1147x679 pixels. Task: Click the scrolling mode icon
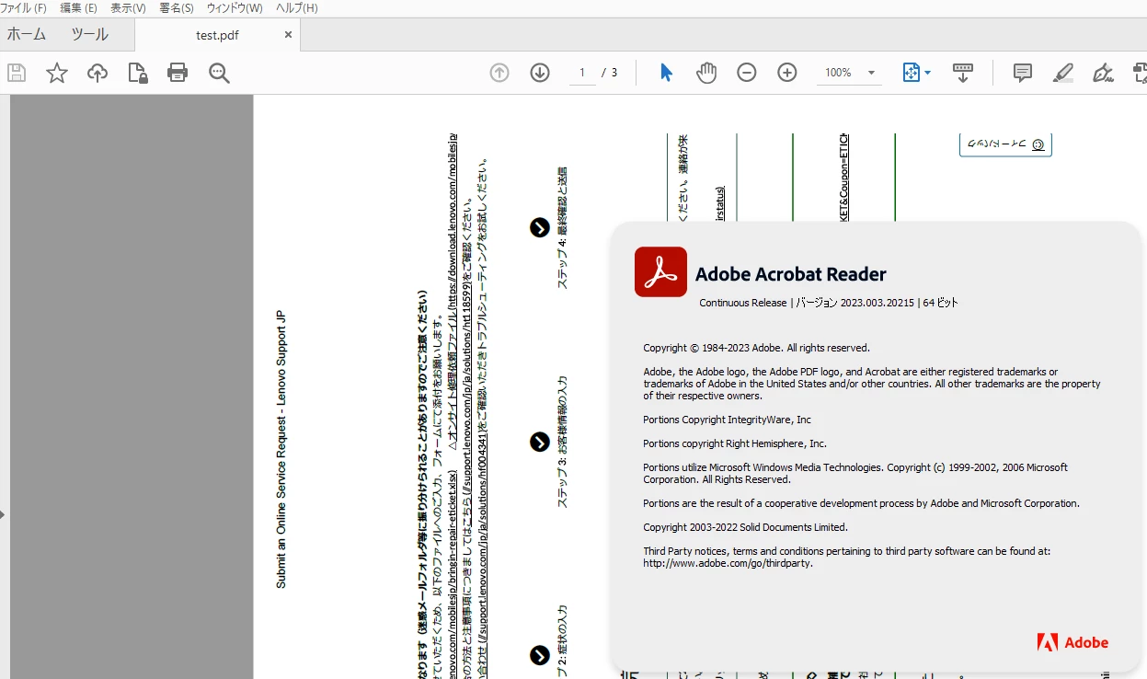coord(963,73)
